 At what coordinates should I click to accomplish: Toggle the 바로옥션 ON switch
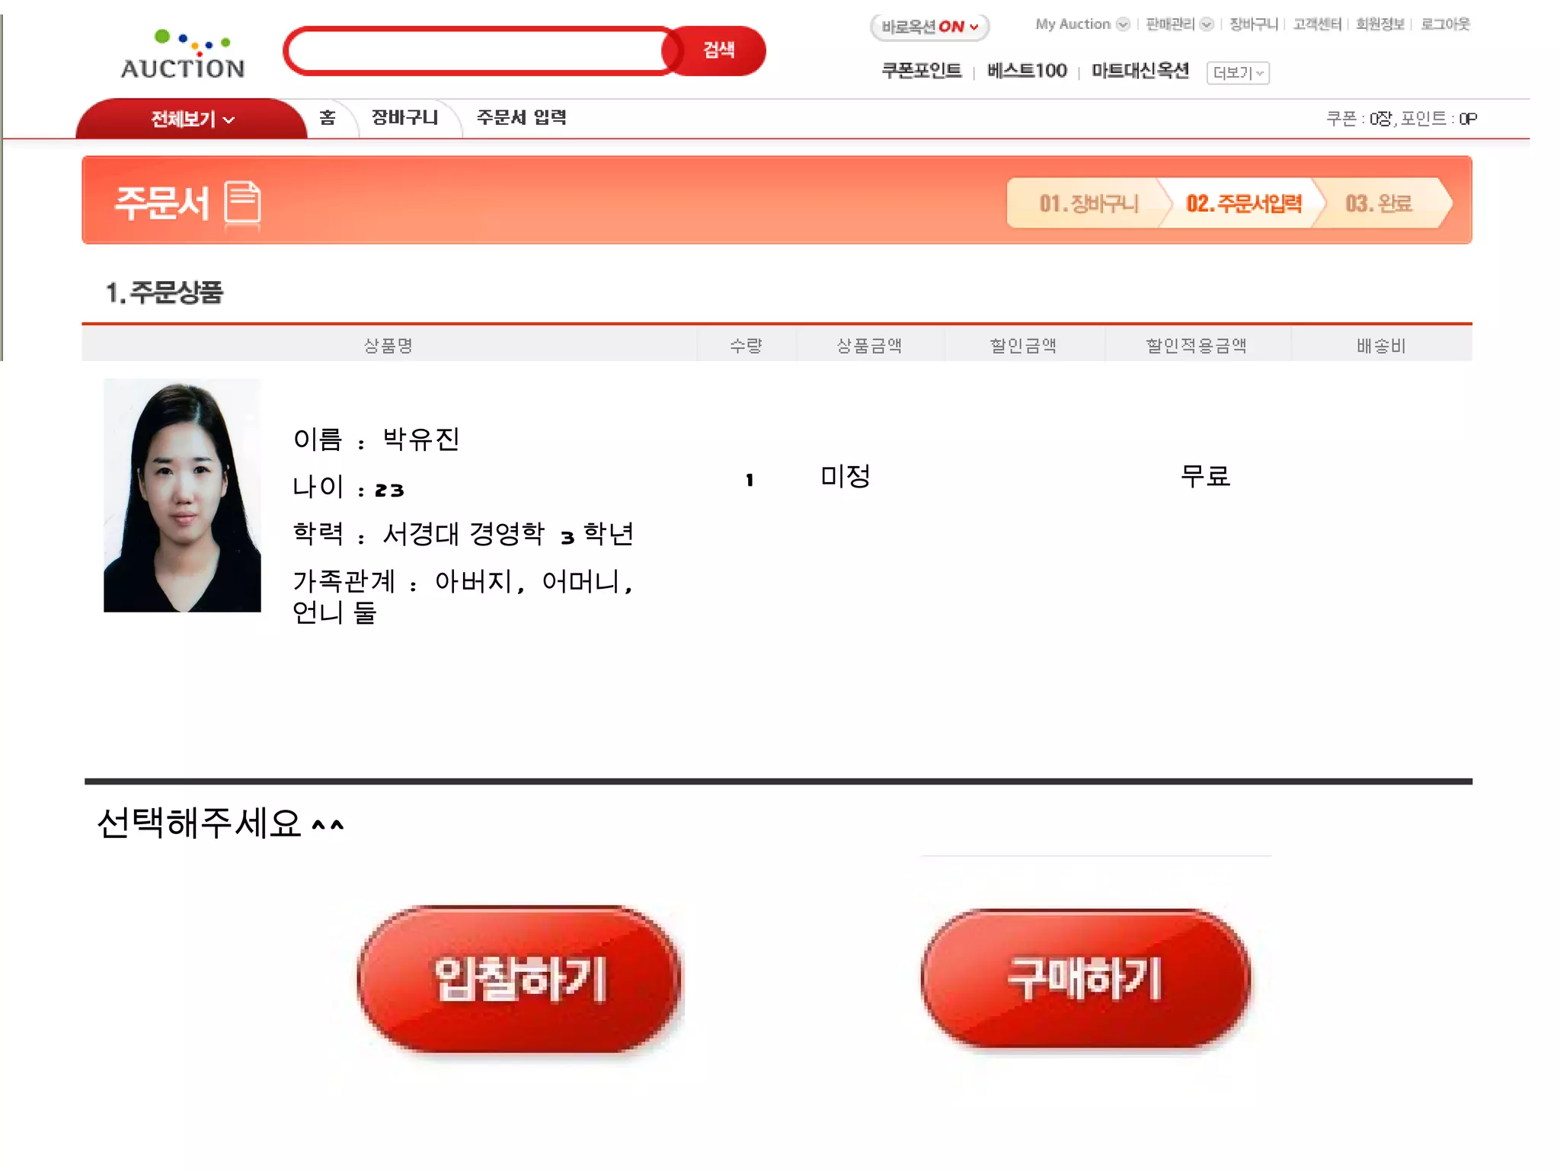point(930,27)
